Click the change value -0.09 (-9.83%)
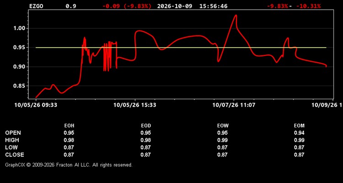Viewport: 343px width, 183px height. [x=127, y=6]
